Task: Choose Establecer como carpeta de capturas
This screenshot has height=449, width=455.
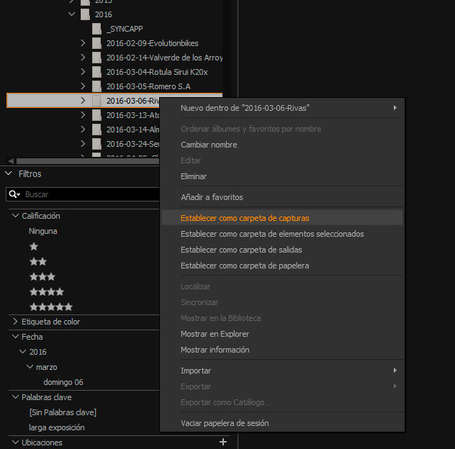Action: [x=245, y=218]
